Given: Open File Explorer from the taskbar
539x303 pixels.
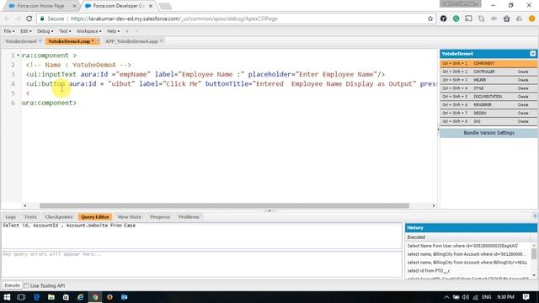Looking at the screenshot, I should [51, 297].
